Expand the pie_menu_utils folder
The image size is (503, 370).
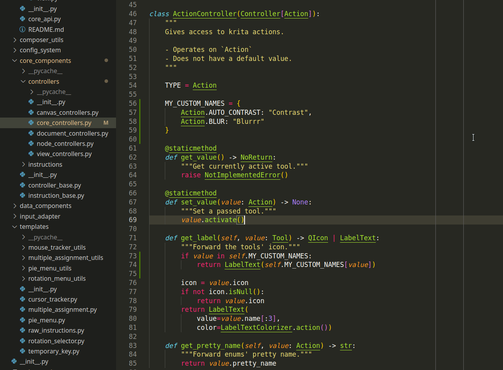pos(24,268)
